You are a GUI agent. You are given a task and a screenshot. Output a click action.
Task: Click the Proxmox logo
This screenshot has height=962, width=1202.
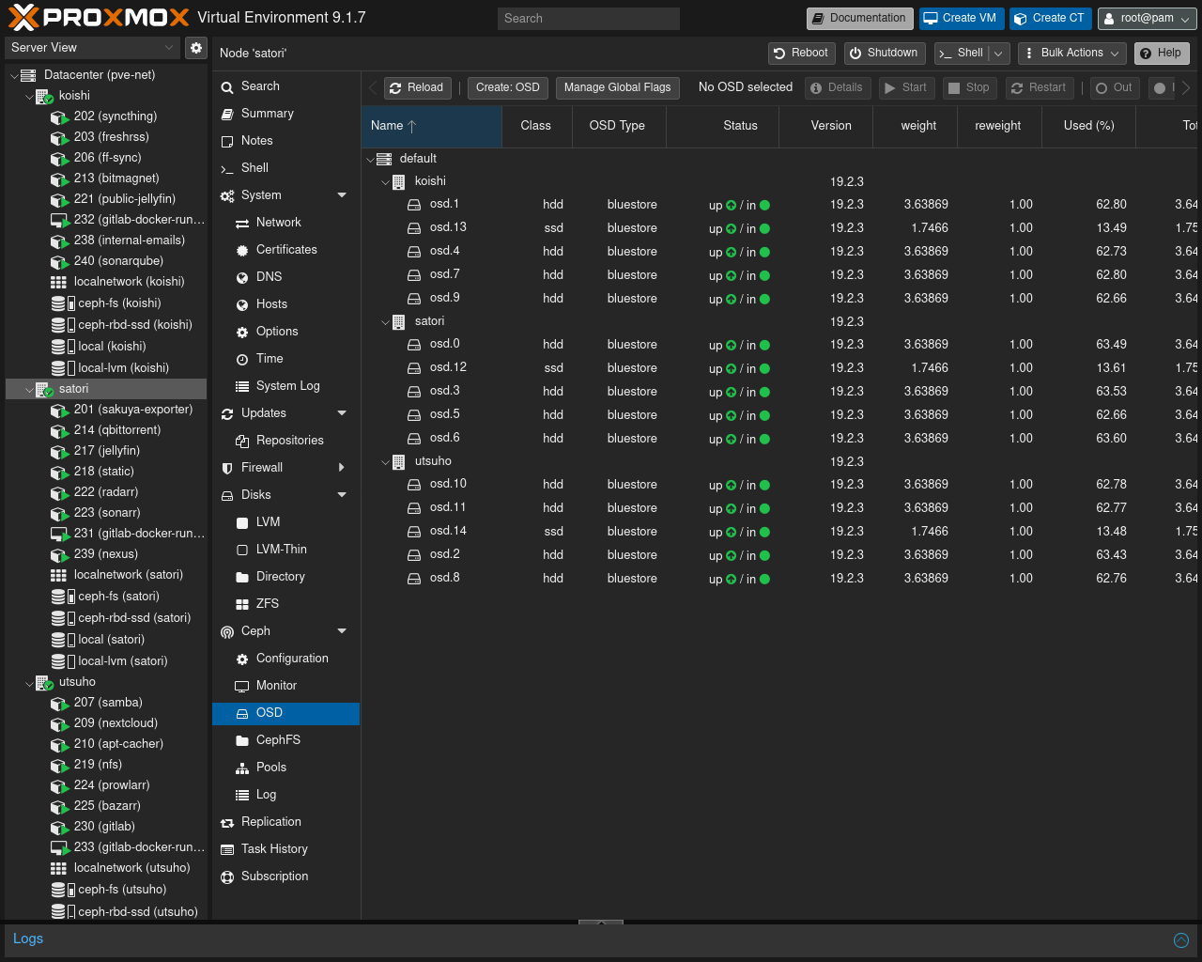point(98,18)
